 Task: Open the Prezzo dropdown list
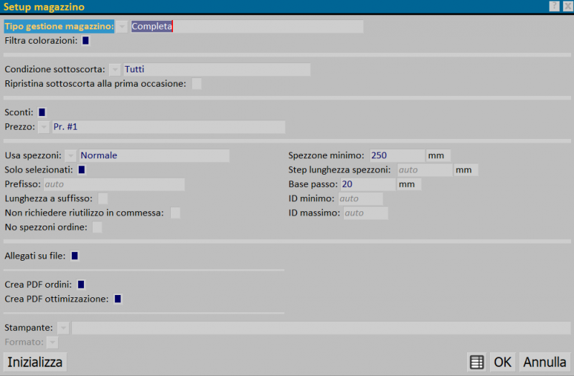coord(44,127)
